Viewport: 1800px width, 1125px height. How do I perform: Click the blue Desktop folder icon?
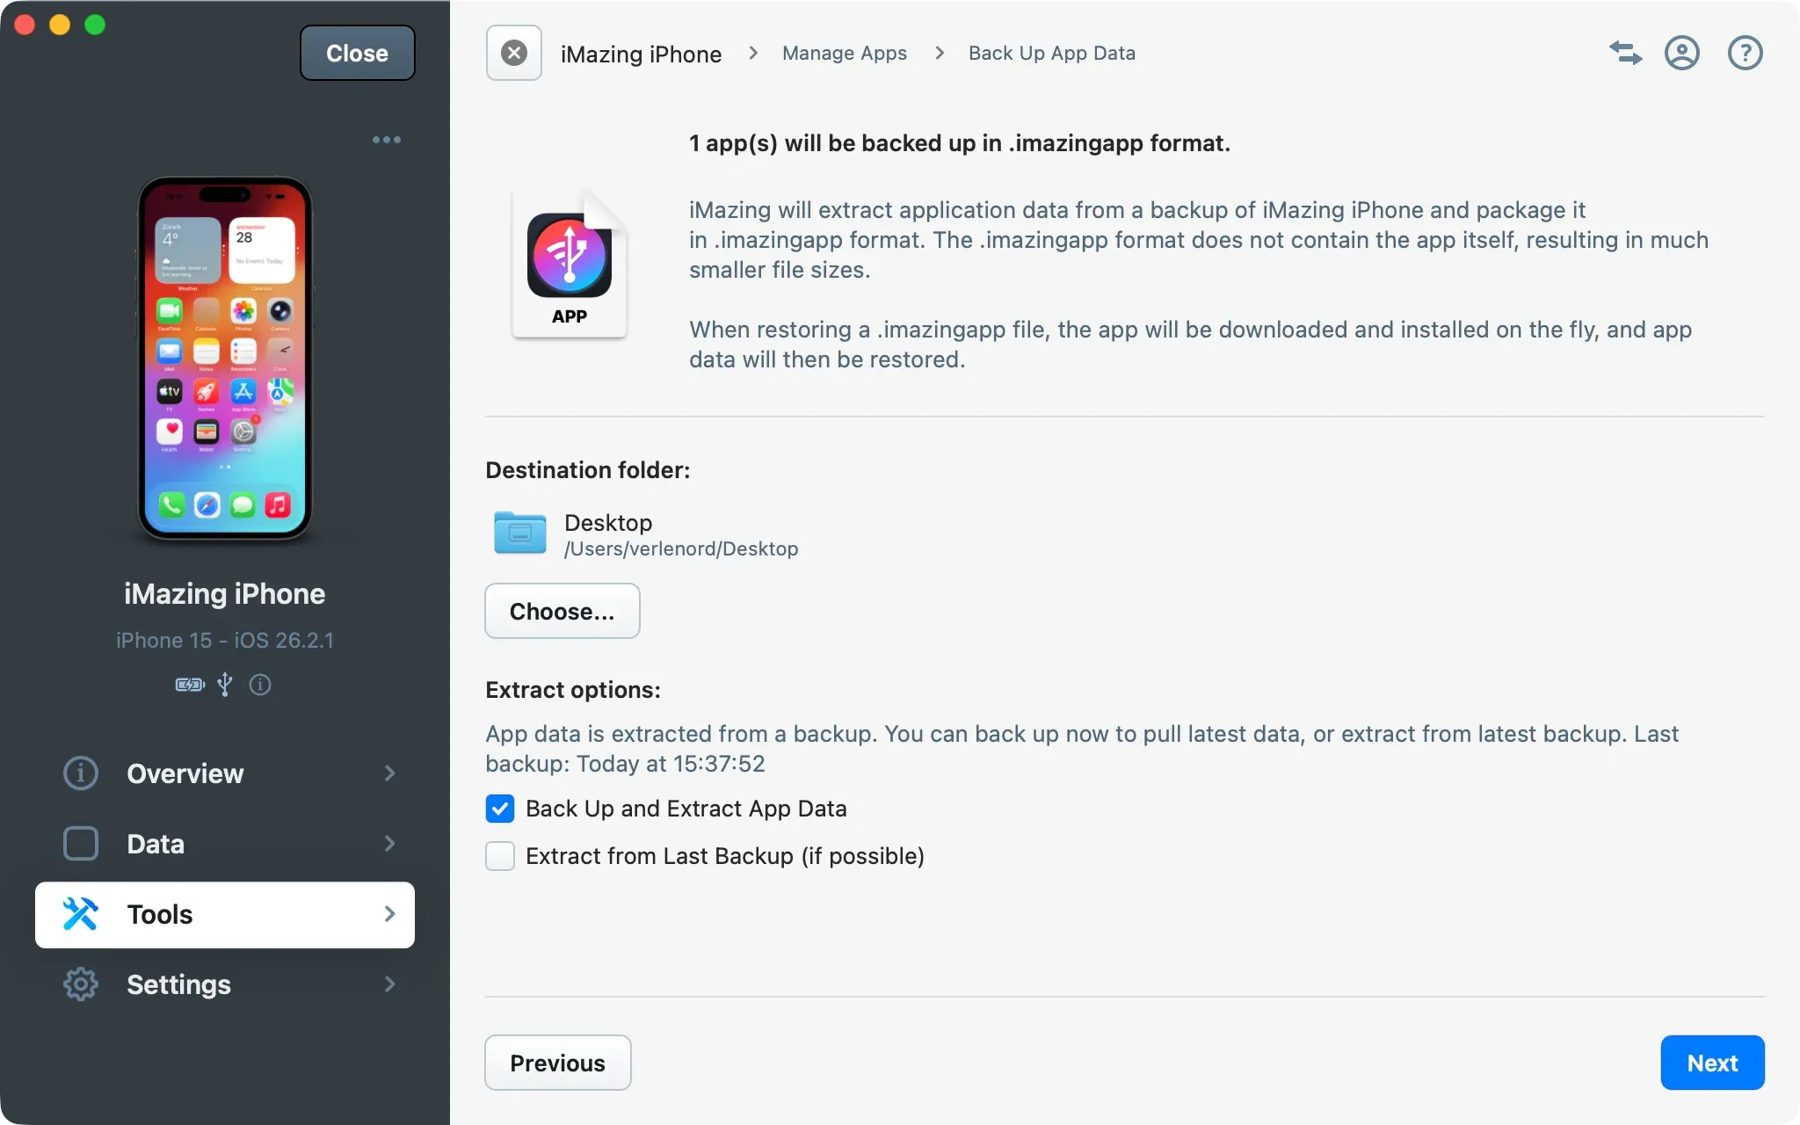click(519, 533)
